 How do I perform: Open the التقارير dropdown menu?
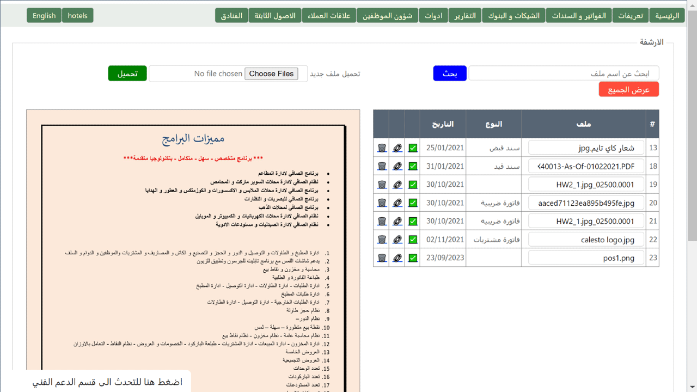click(465, 16)
